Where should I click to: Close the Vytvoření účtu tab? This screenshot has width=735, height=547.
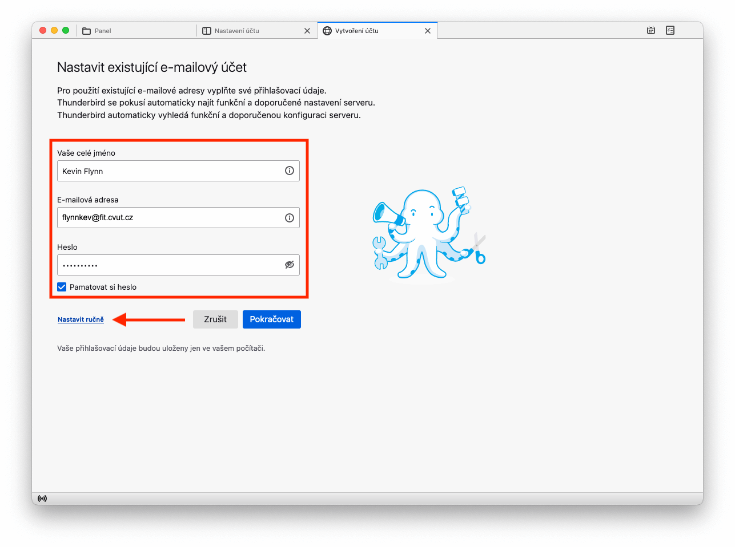pos(428,31)
